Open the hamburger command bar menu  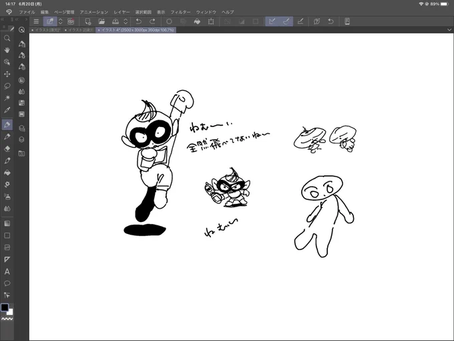point(36,21)
